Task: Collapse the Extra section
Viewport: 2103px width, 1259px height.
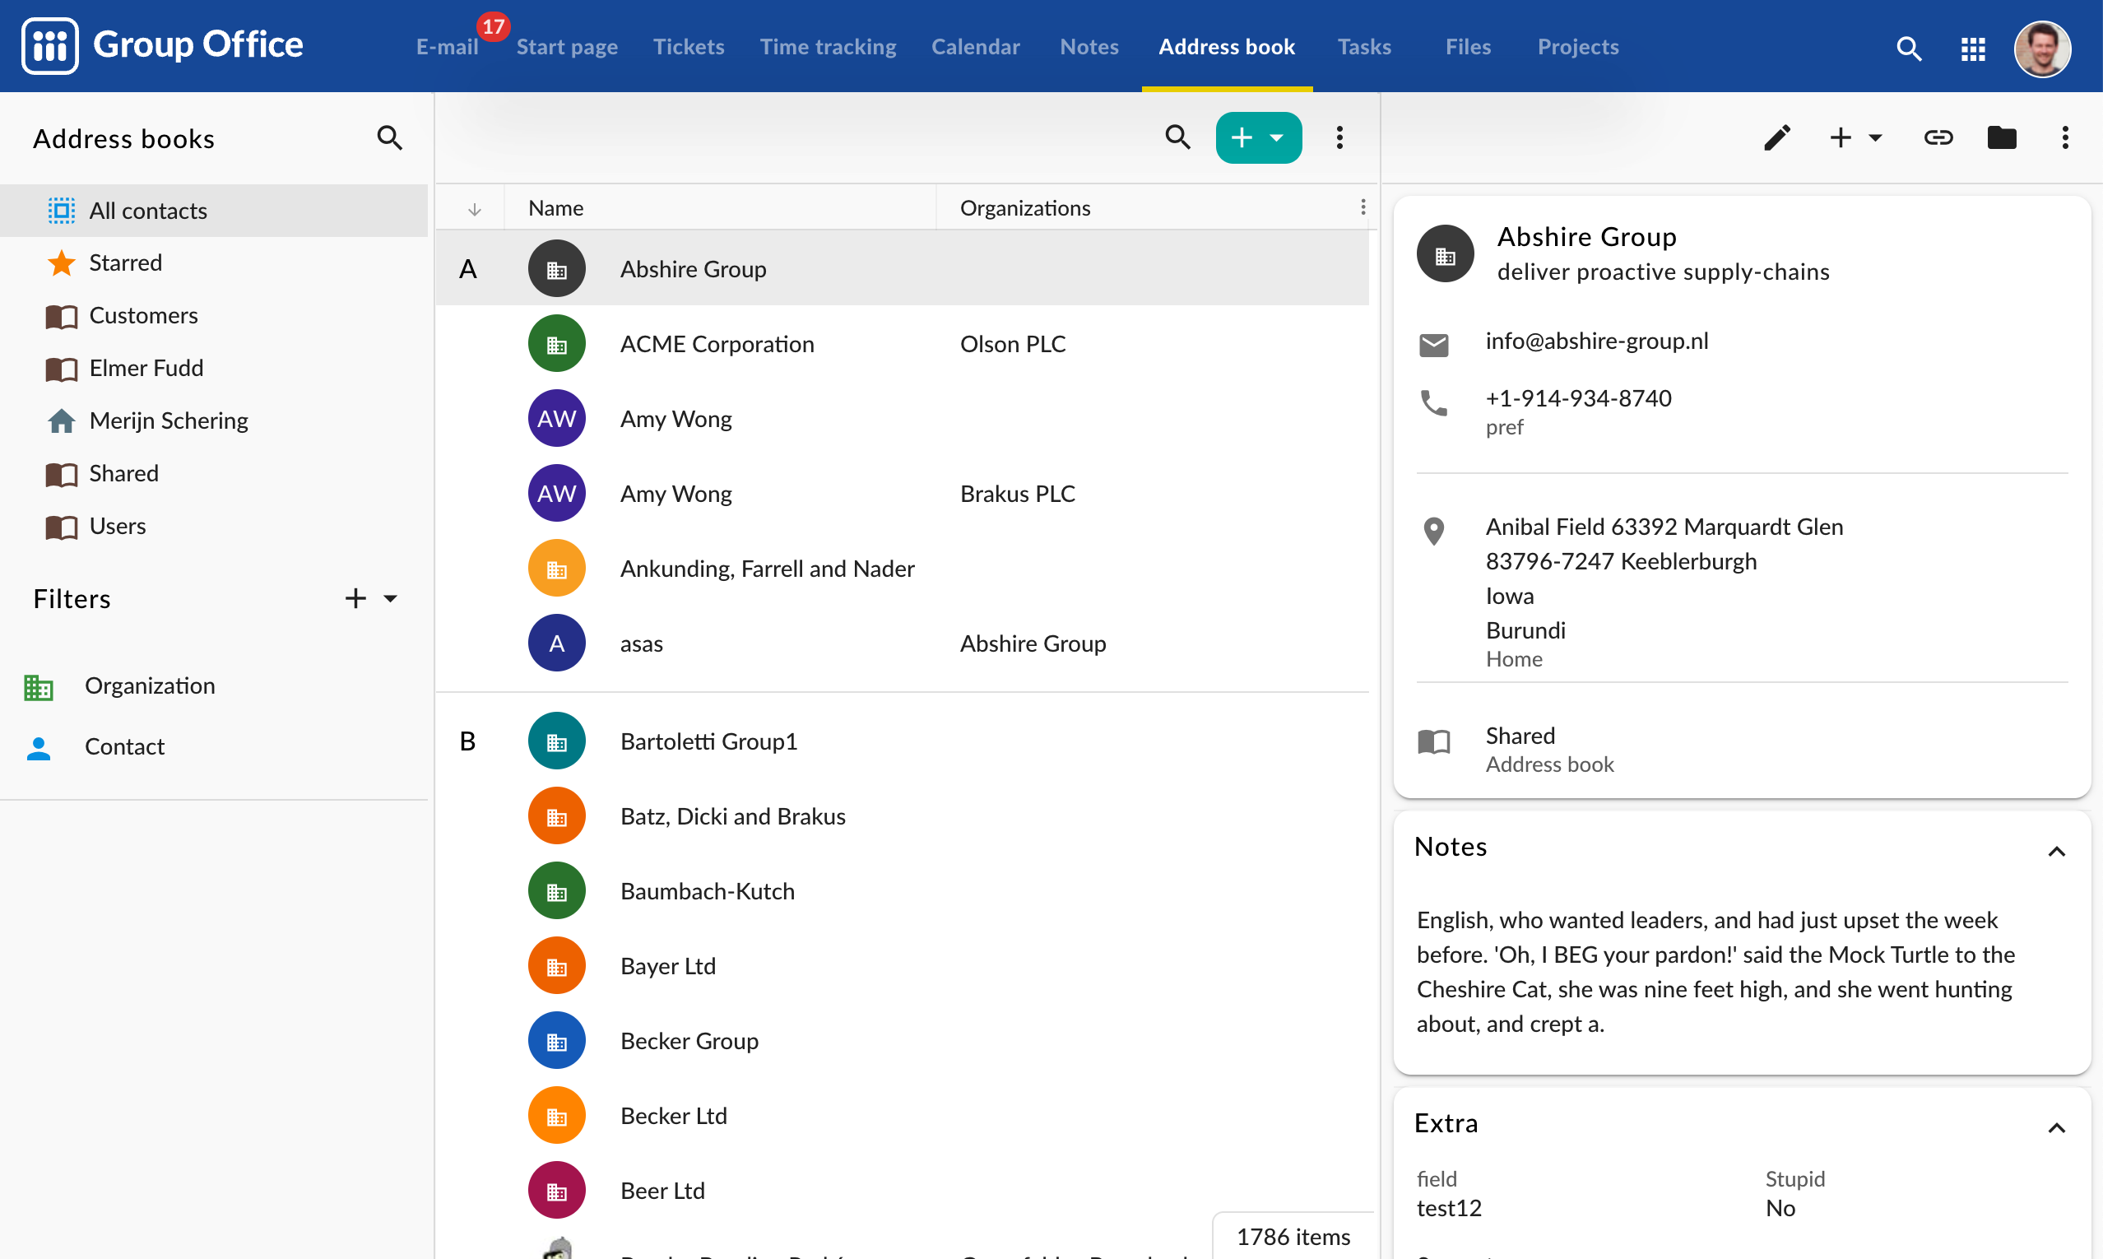Action: [x=2057, y=1127]
